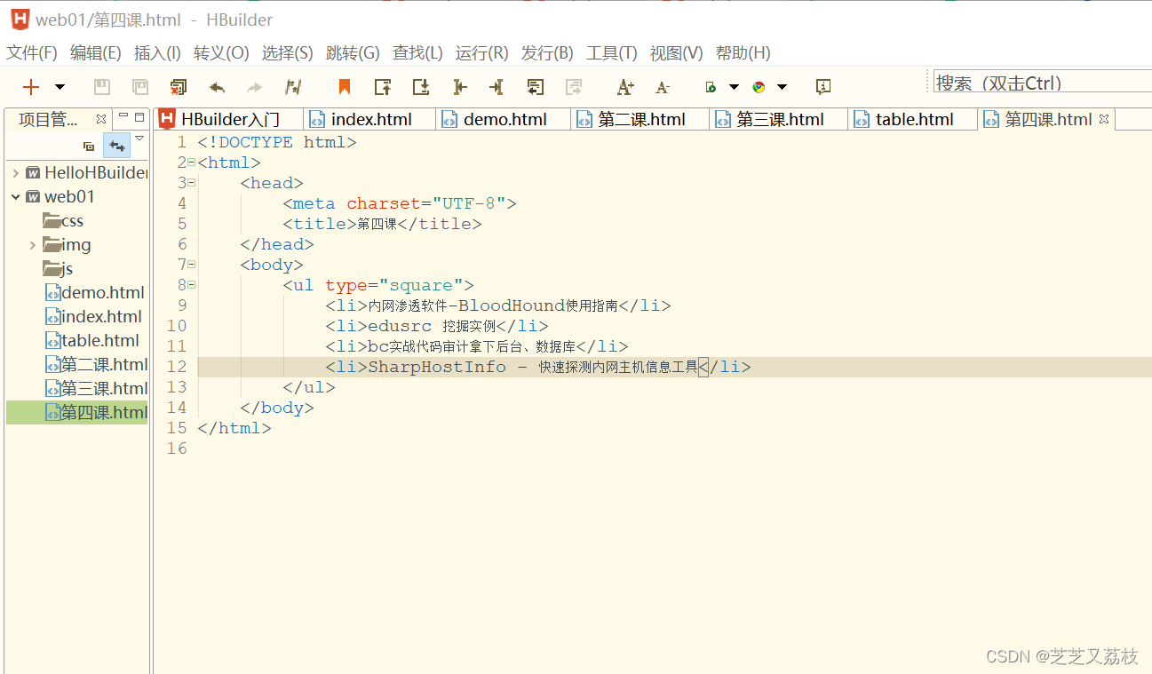
Task: Fold the body tag on line 7
Action: [191, 265]
